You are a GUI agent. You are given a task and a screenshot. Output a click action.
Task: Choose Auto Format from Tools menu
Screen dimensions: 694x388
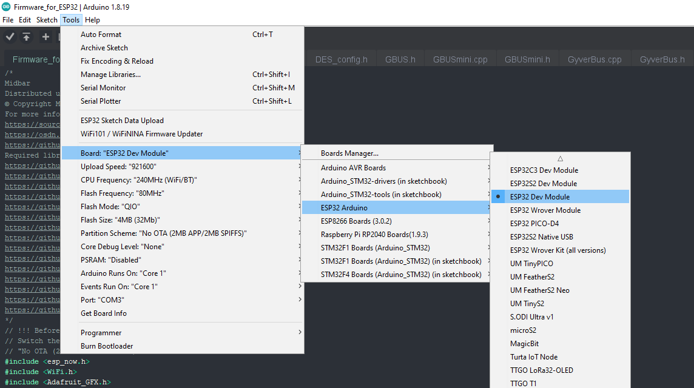(x=183, y=34)
